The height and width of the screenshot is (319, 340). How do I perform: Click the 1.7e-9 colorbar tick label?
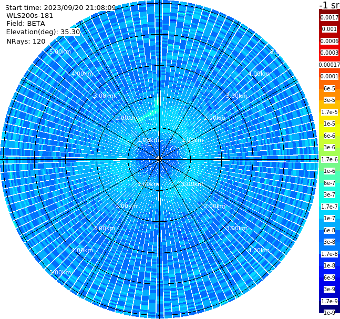coord(329,301)
